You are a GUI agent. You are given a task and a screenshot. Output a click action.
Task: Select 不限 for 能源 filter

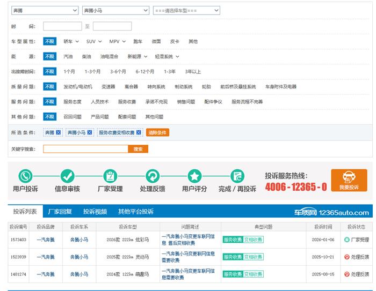click(x=49, y=56)
